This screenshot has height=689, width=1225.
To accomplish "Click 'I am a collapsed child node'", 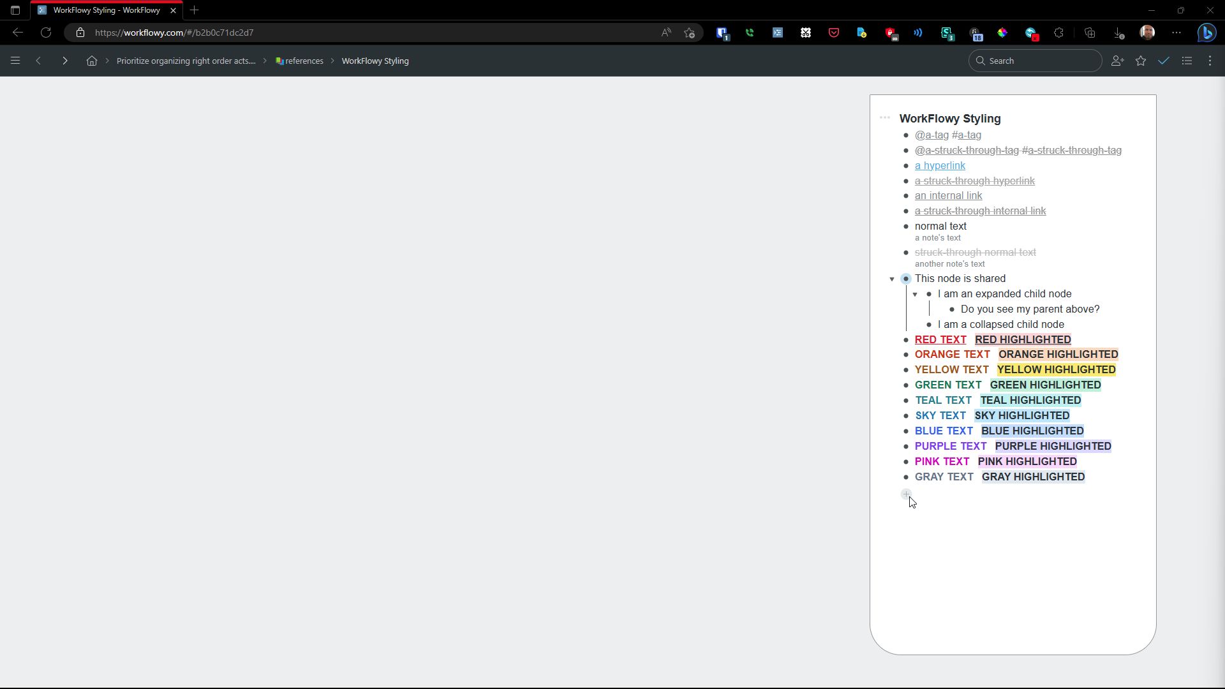I will coord(1000,325).
